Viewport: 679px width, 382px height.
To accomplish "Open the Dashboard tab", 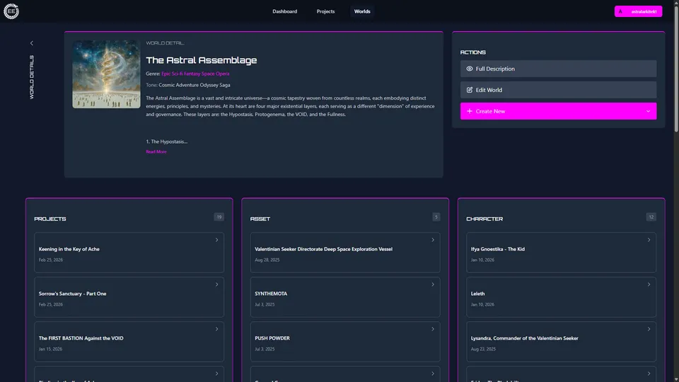I will tap(284, 11).
